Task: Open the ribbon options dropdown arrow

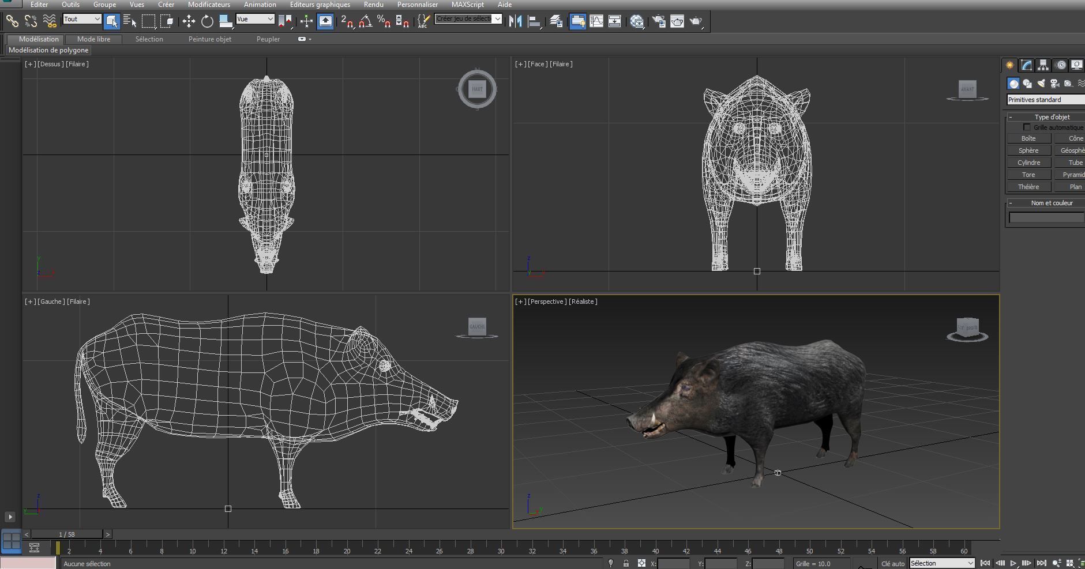Action: pyautogui.click(x=310, y=39)
